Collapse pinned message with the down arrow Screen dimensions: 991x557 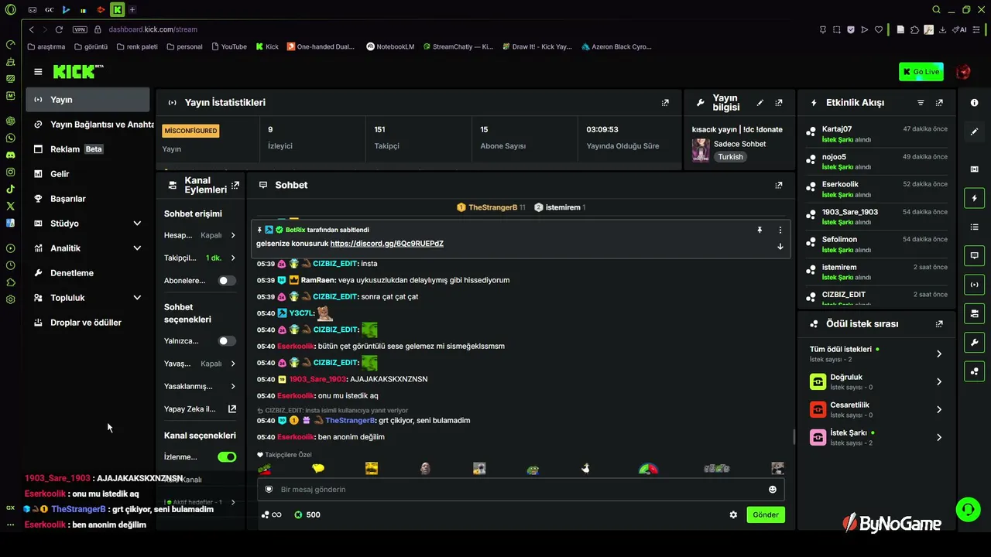[x=780, y=247]
